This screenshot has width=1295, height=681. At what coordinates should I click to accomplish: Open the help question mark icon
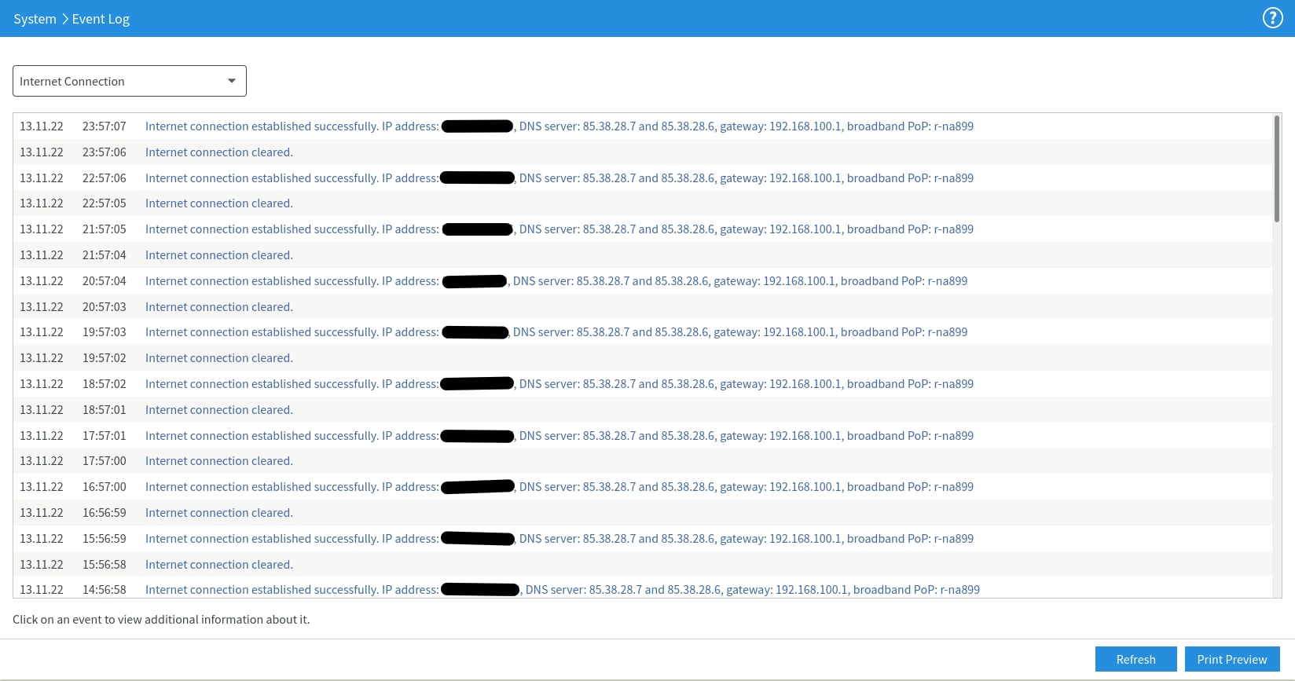pos(1272,18)
